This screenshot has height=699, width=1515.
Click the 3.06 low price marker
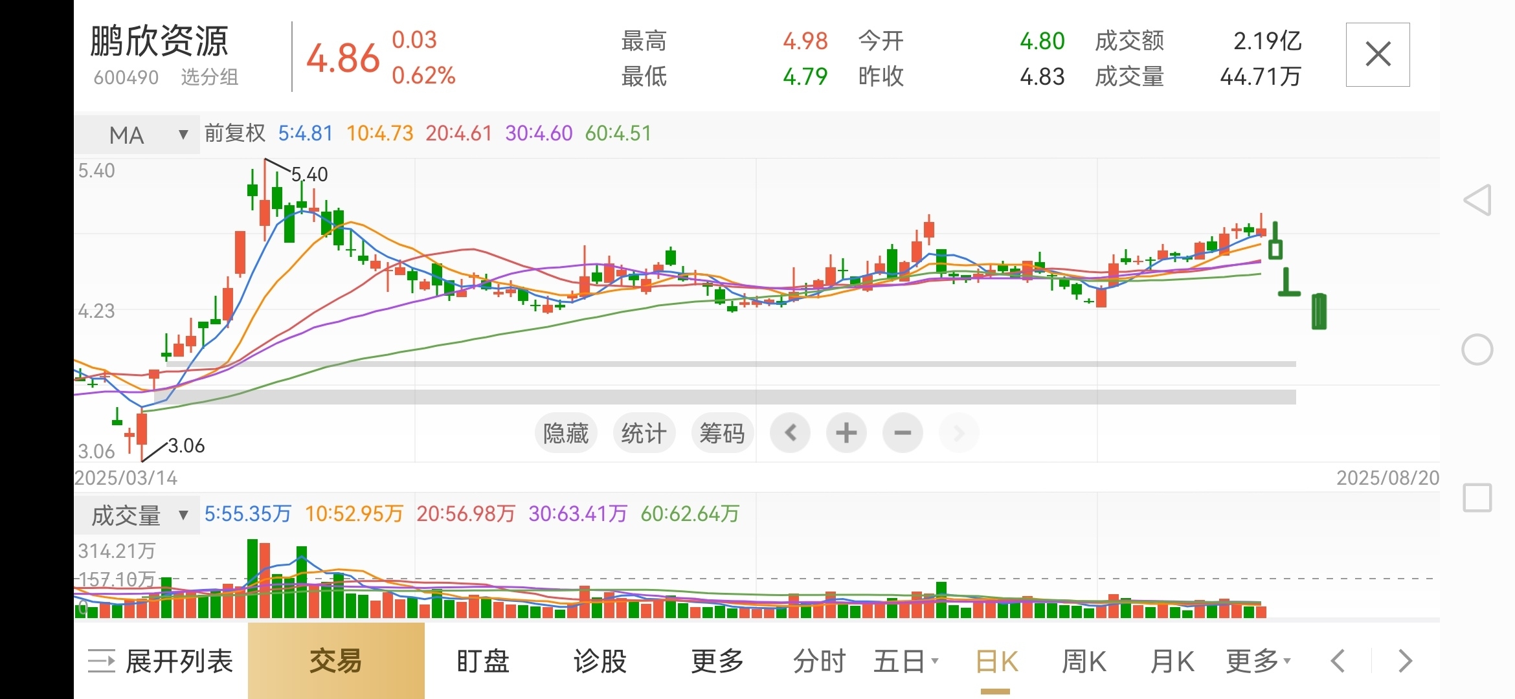[186, 445]
